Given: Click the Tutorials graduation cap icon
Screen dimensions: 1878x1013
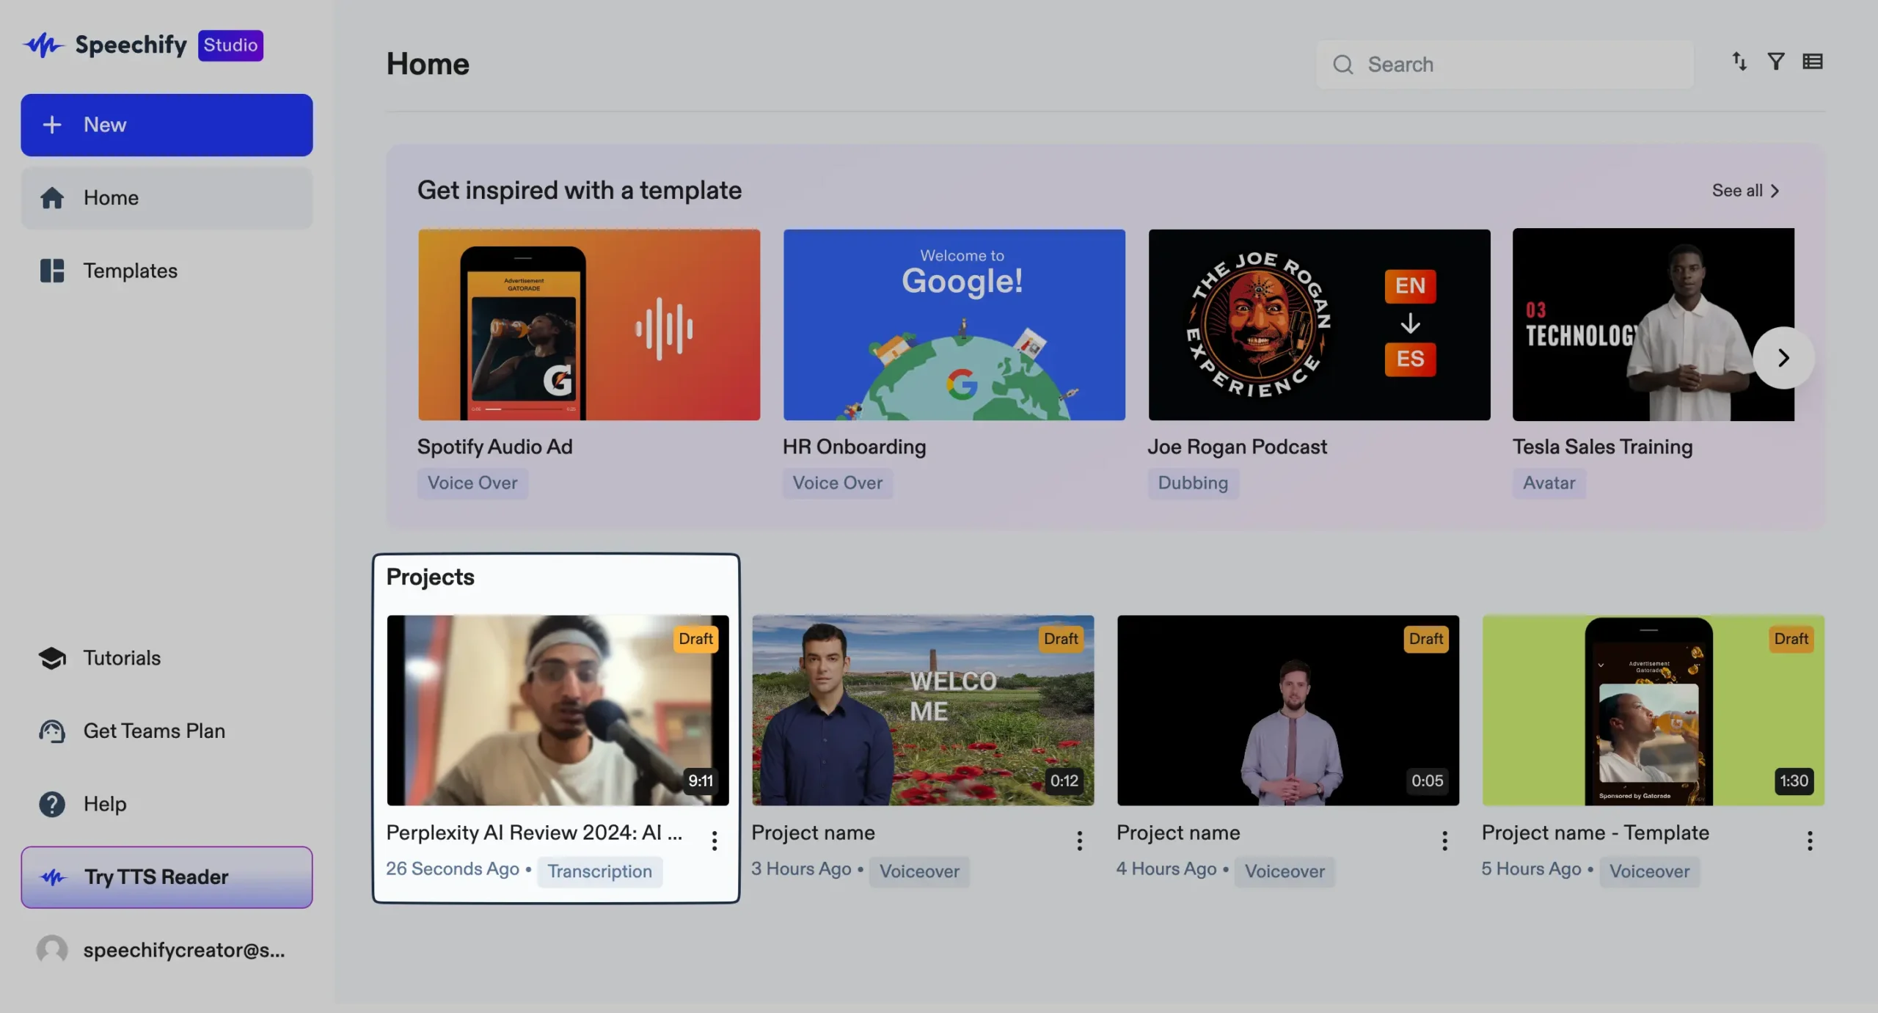Looking at the screenshot, I should pyautogui.click(x=52, y=658).
